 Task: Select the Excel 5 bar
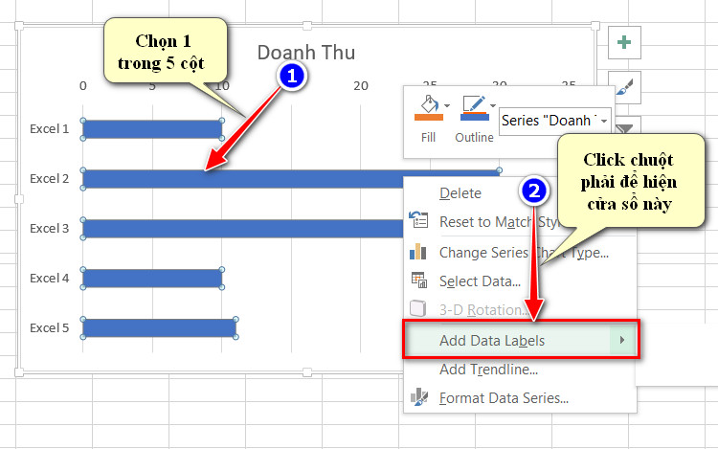pyautogui.click(x=159, y=328)
